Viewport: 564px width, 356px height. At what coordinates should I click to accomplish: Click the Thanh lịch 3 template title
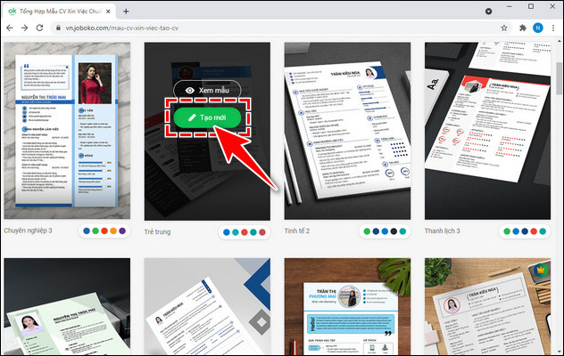(443, 231)
